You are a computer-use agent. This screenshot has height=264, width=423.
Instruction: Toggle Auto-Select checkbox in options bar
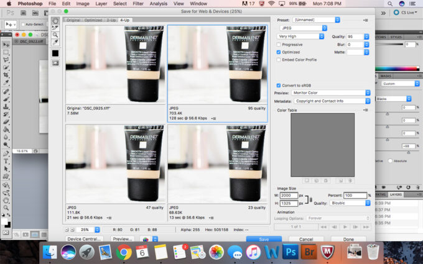point(23,24)
